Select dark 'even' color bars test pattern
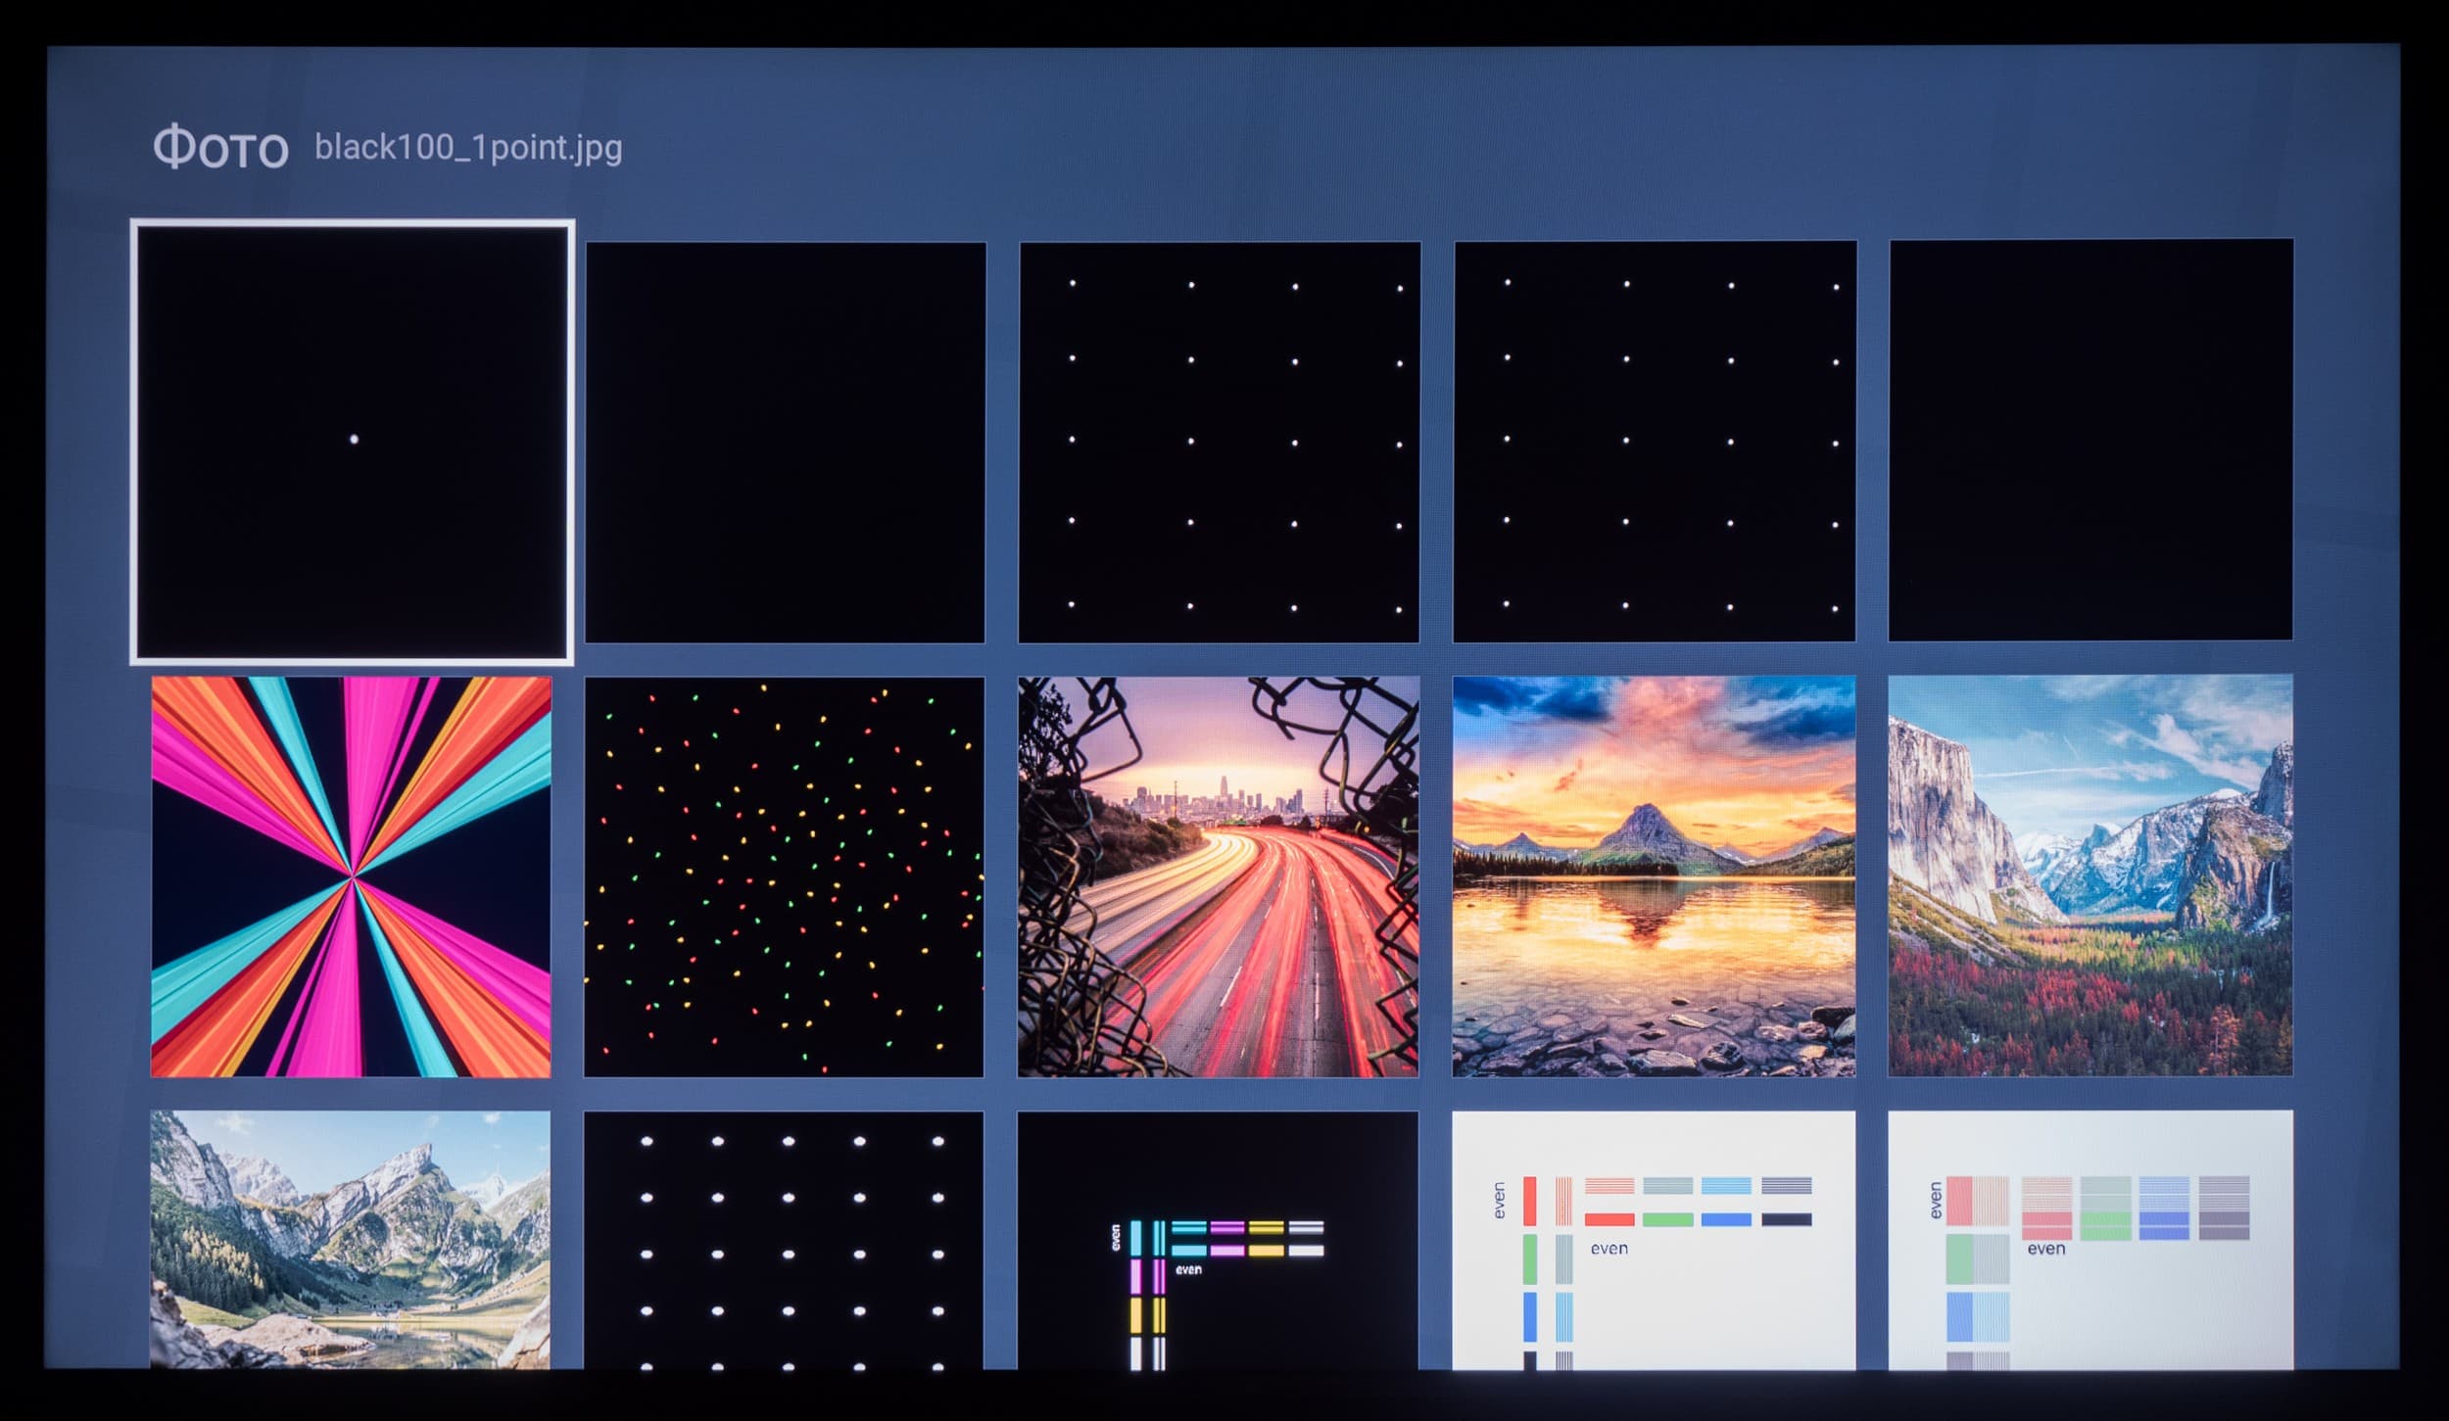The image size is (2449, 1421). pyautogui.click(x=1218, y=1239)
